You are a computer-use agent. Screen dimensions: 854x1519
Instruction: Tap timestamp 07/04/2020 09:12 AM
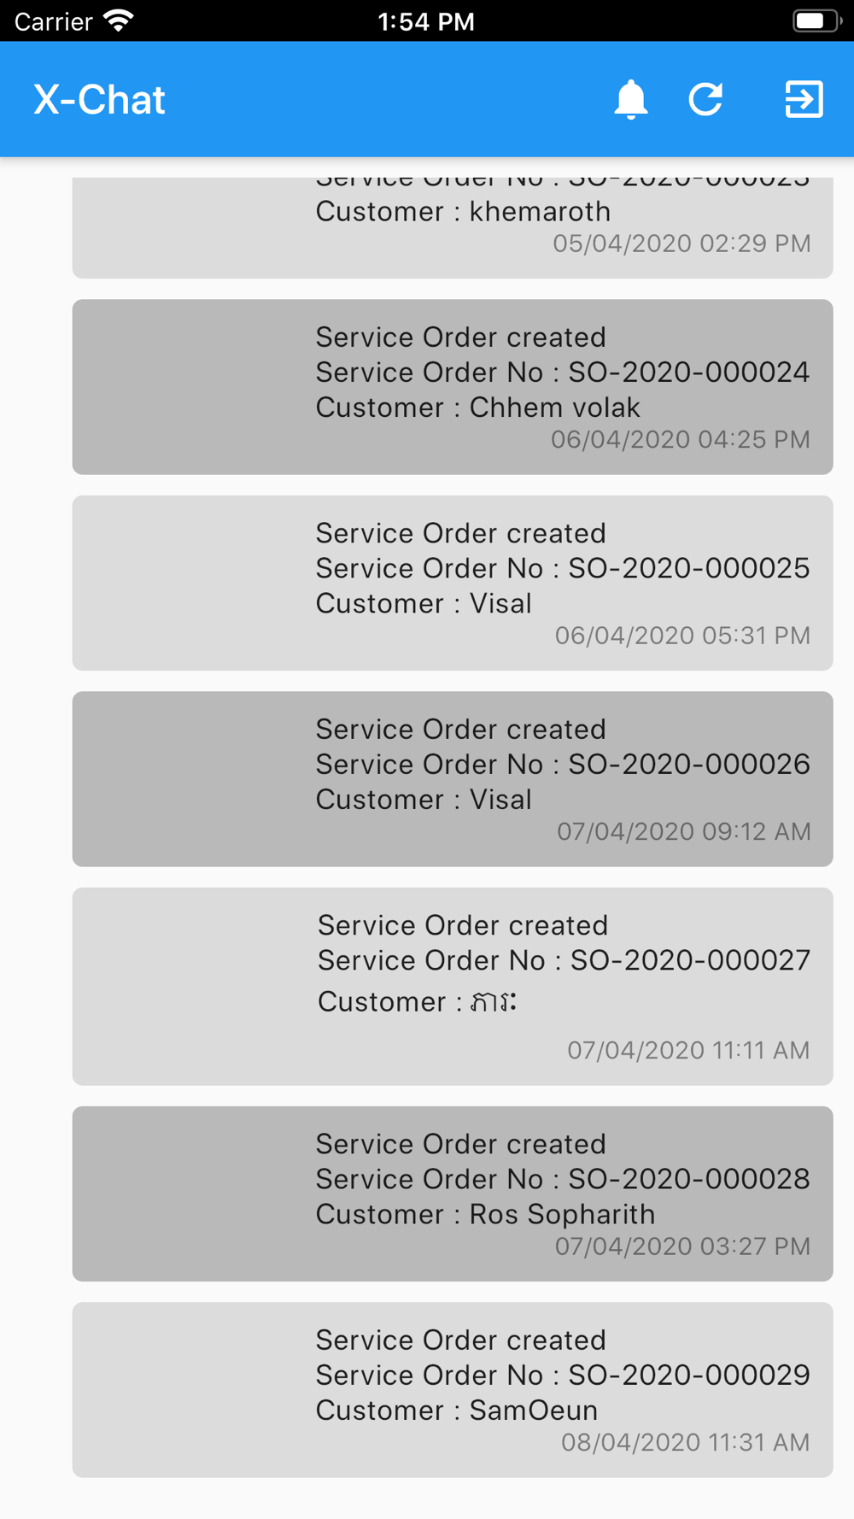[684, 831]
